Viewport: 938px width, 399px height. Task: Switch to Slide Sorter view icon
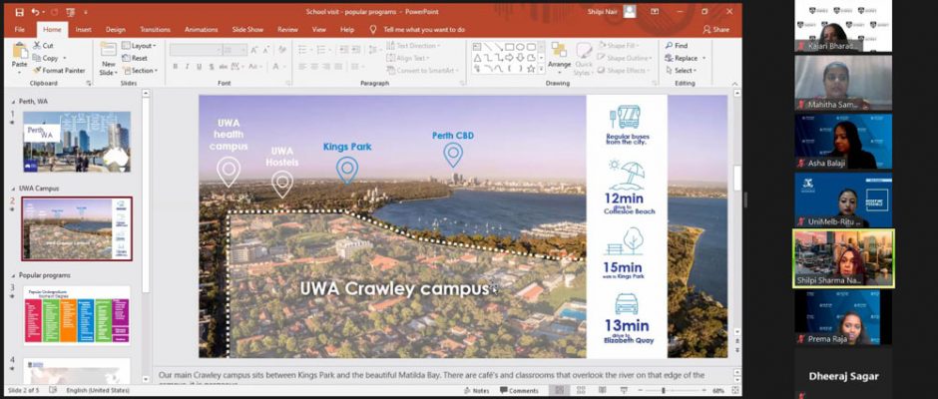(581, 391)
